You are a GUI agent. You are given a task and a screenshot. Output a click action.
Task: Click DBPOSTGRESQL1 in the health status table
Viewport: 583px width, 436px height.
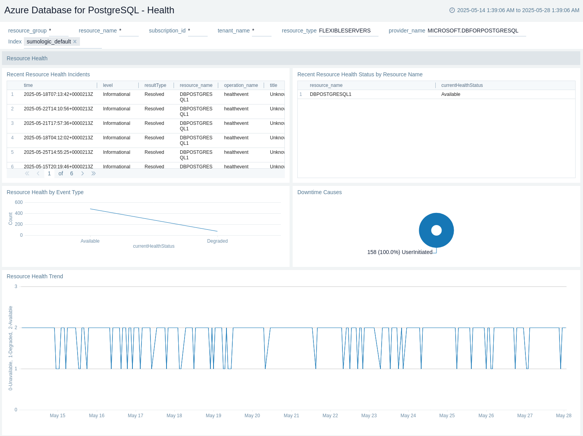click(x=331, y=94)
